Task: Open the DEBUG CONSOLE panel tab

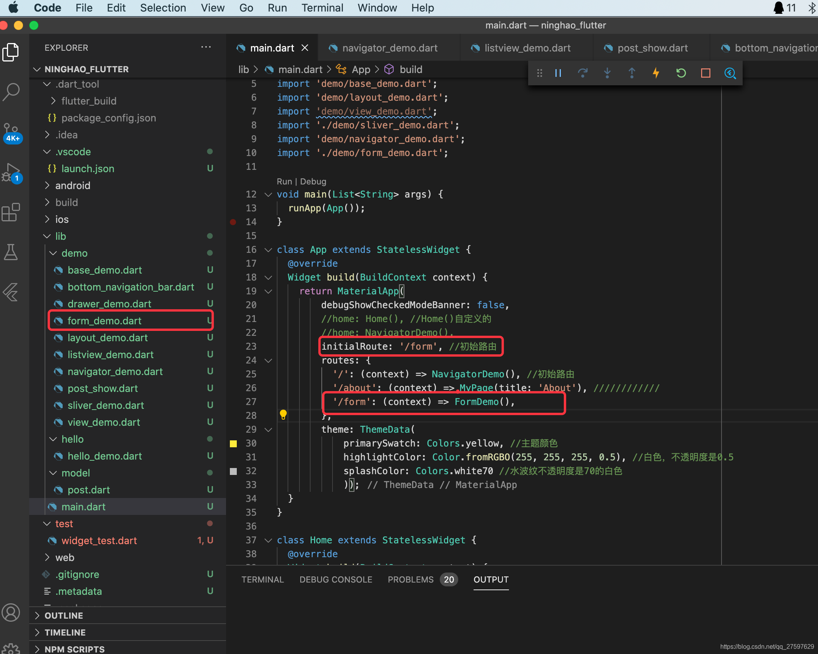Action: (x=336, y=579)
